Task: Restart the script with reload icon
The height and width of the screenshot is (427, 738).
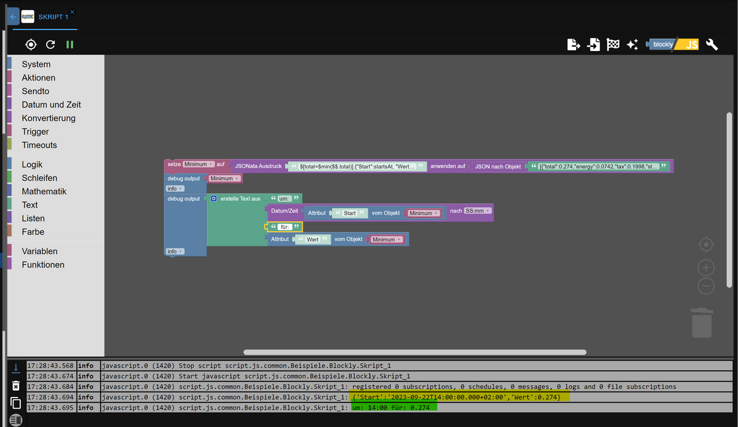Action: click(50, 44)
